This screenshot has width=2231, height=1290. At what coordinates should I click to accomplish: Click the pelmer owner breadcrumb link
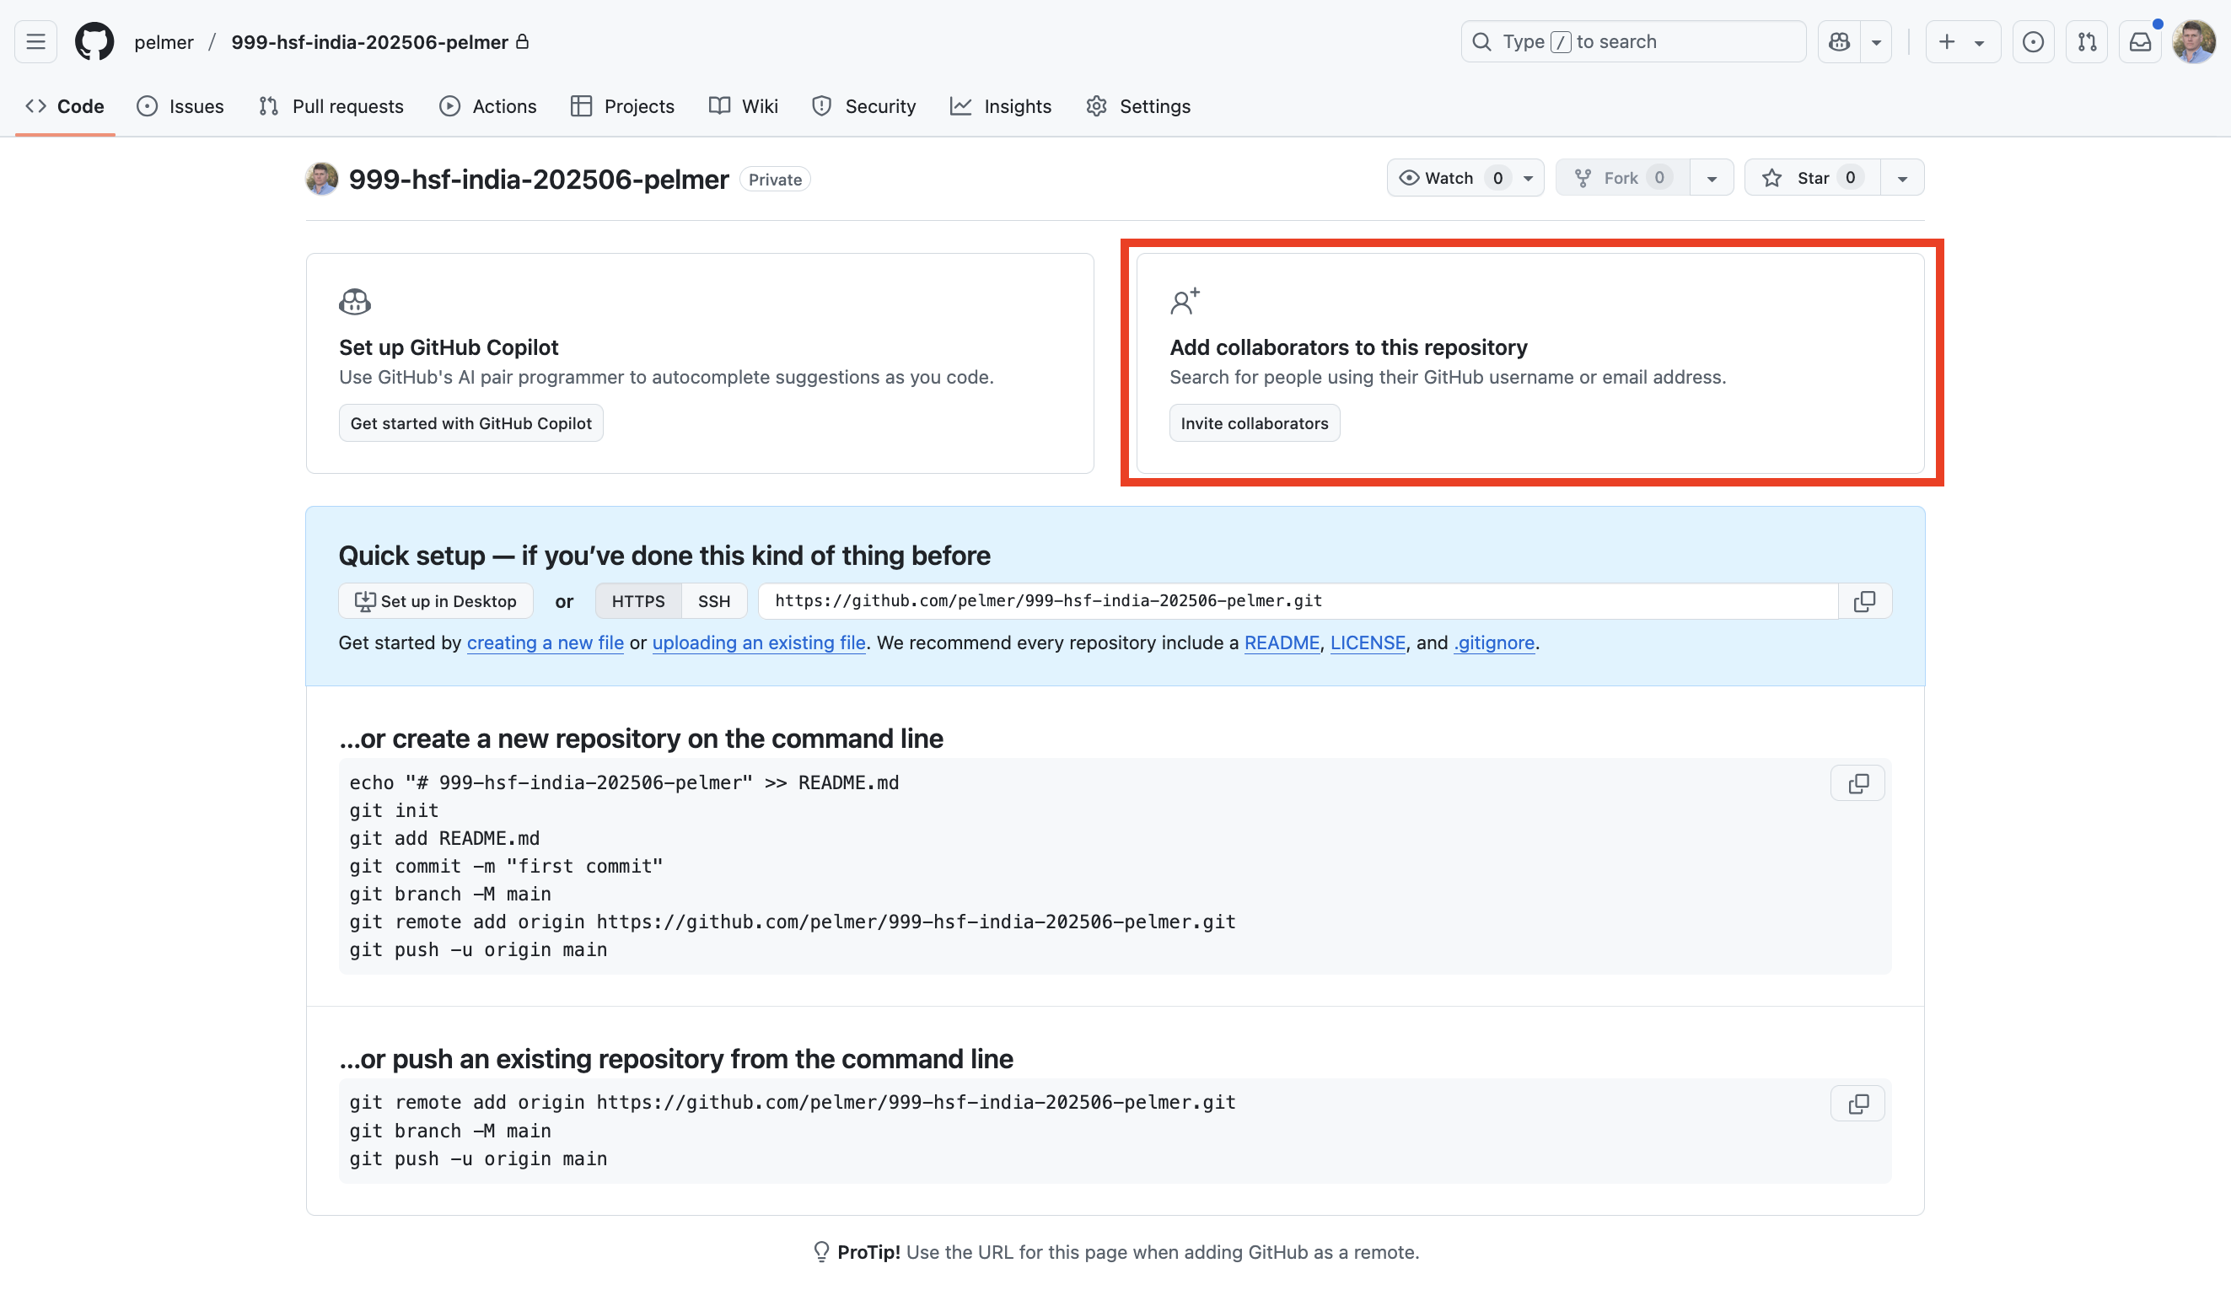(164, 42)
